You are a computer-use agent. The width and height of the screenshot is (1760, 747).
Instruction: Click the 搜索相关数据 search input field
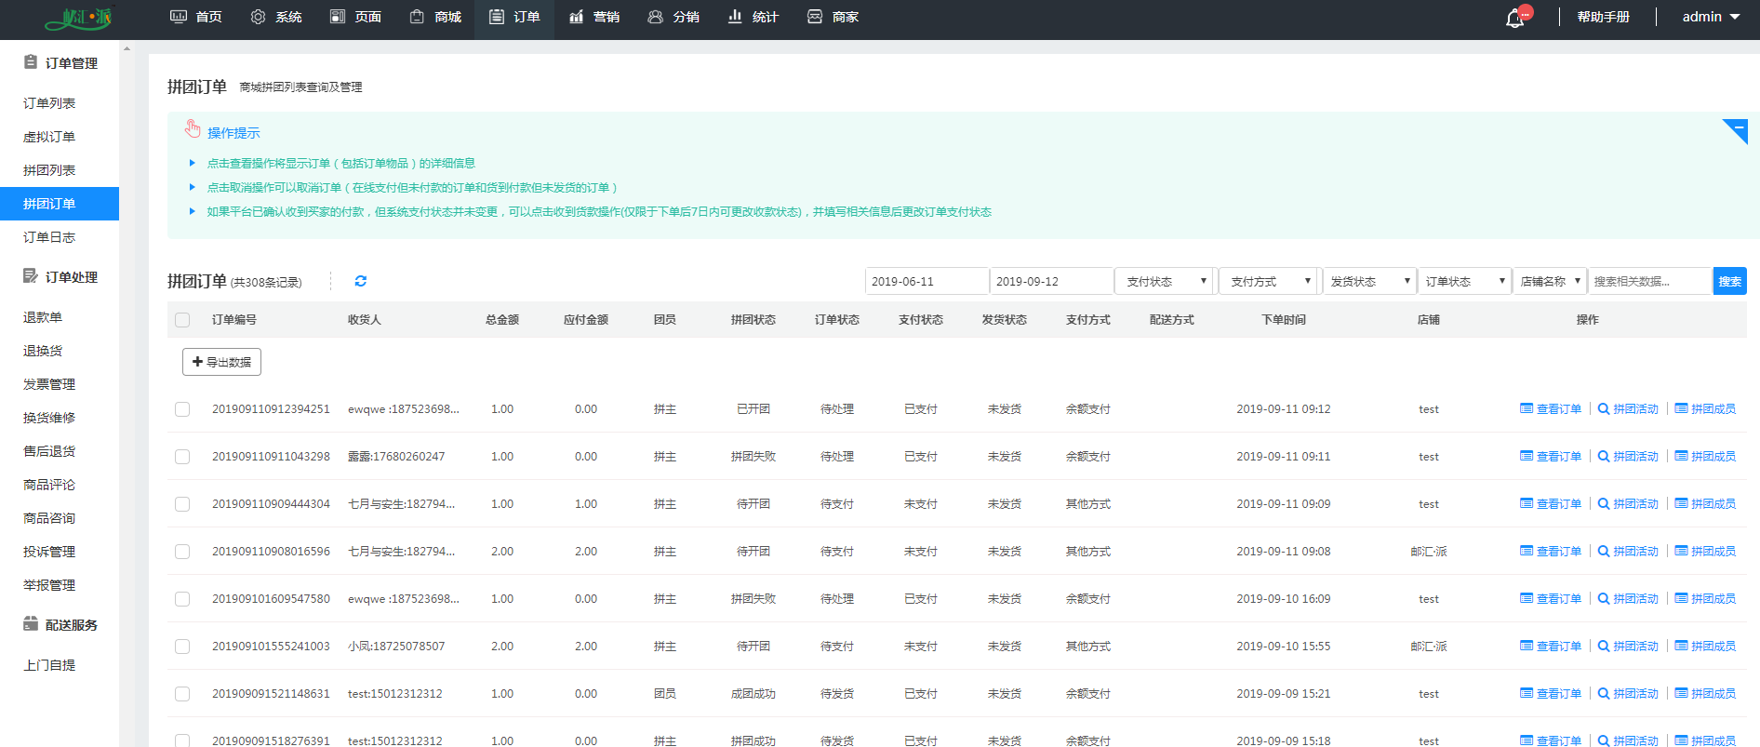(1648, 281)
